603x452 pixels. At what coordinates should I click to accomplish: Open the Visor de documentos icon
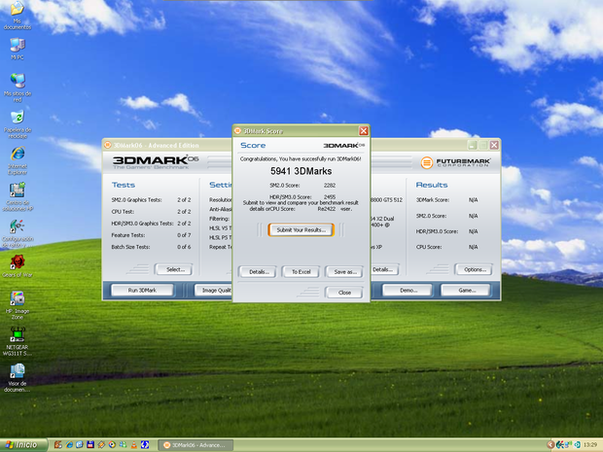click(x=16, y=371)
